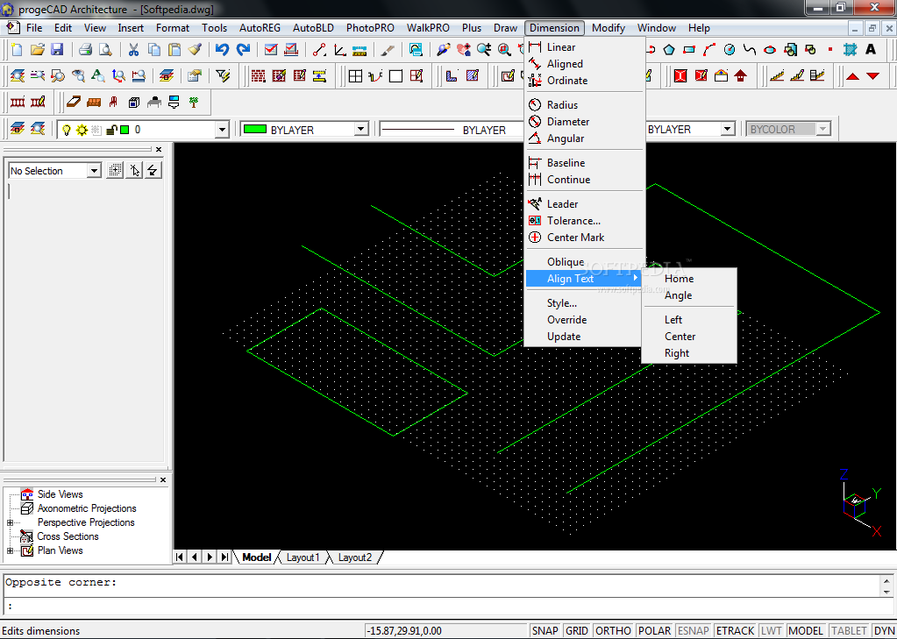Open the layer 0 dropdown
The image size is (897, 639).
coord(223,130)
